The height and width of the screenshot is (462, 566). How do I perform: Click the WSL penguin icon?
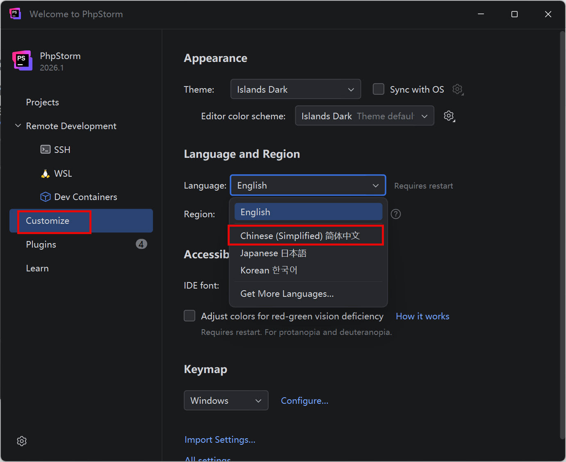[45, 174]
